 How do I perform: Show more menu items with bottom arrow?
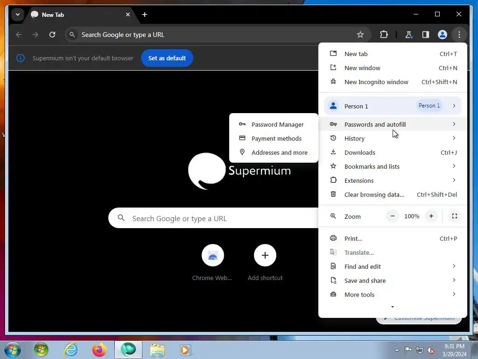pyautogui.click(x=393, y=307)
